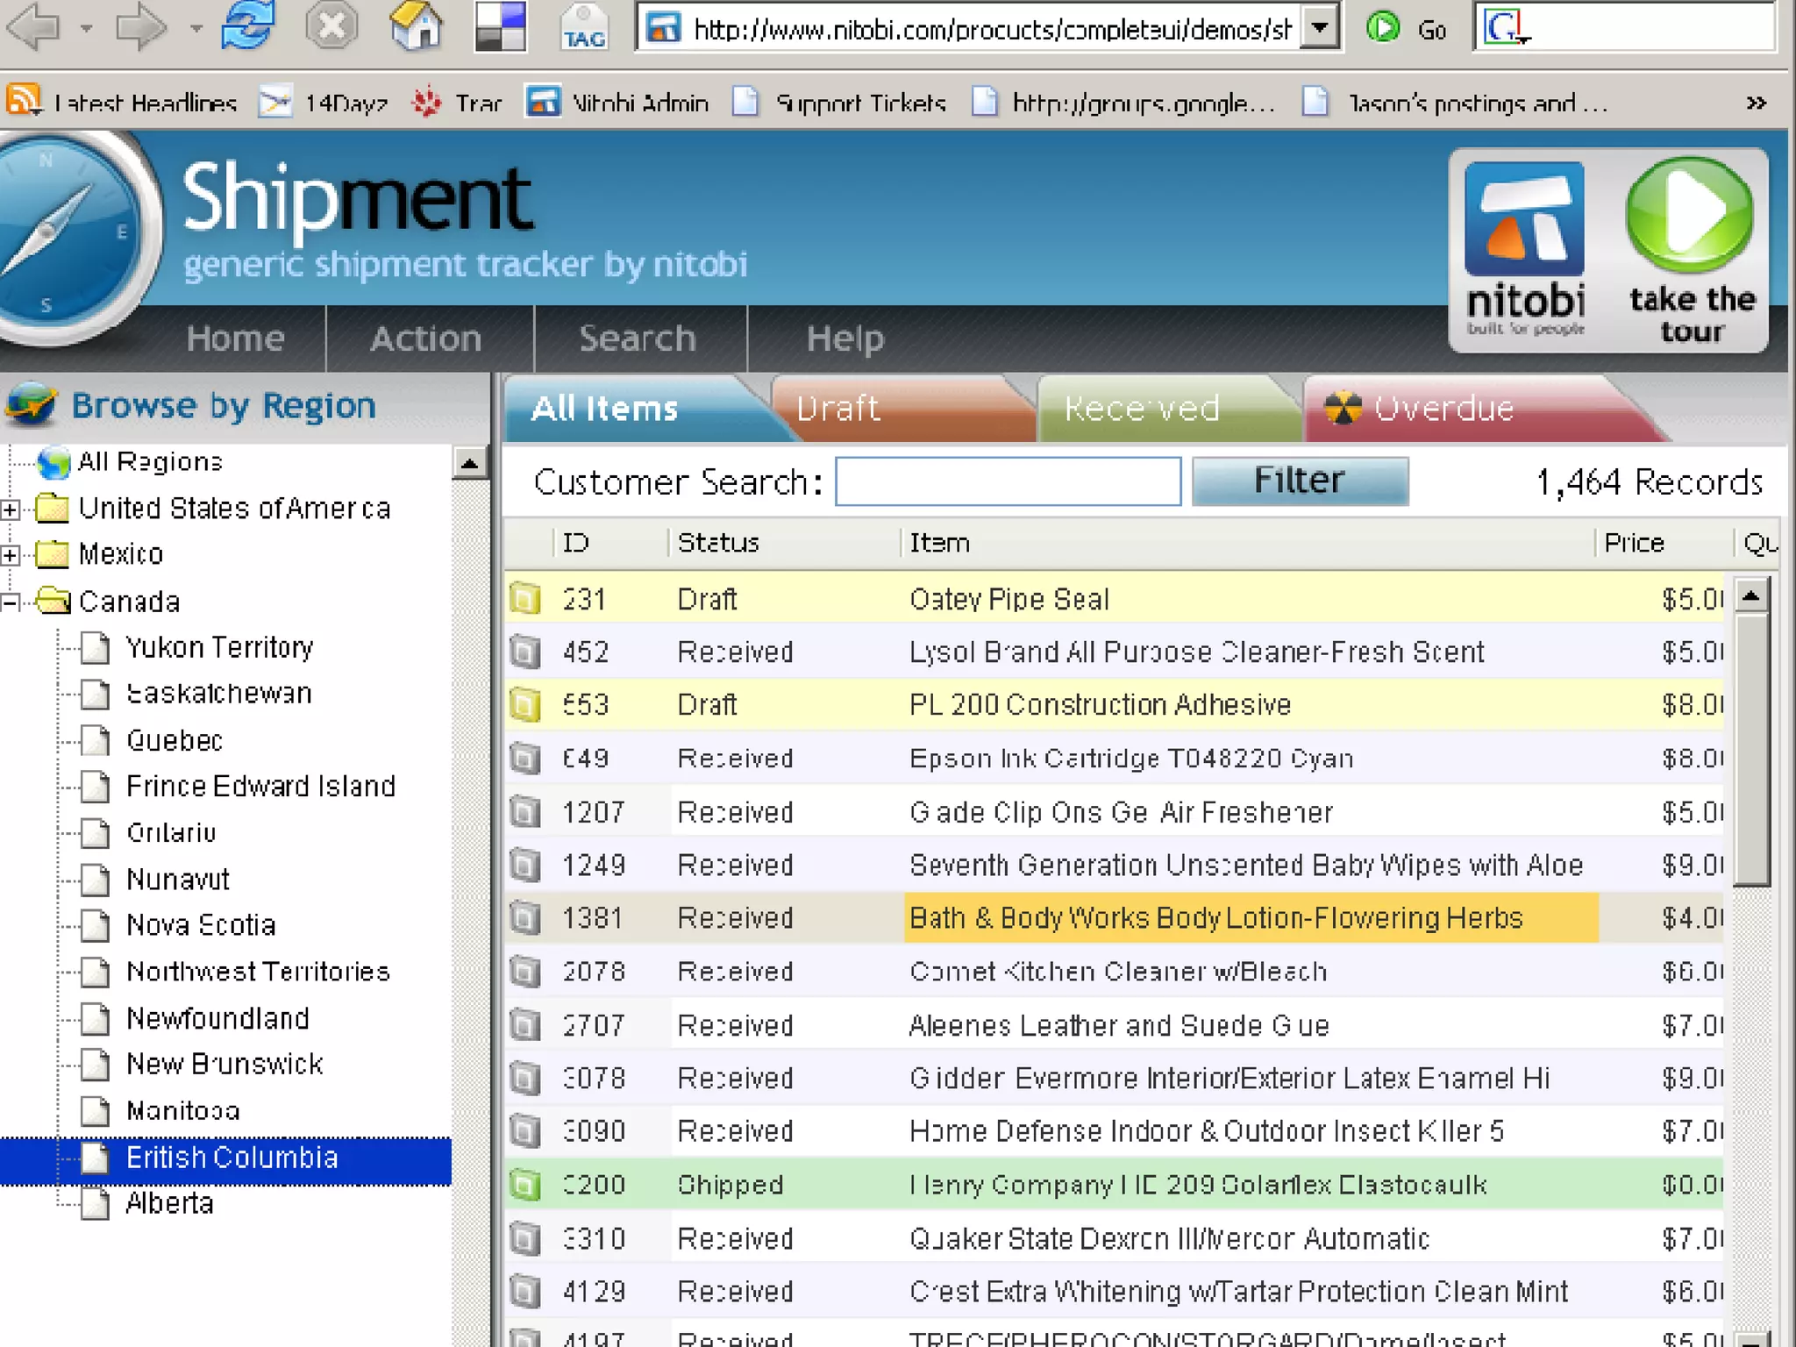Image resolution: width=1796 pixels, height=1347 pixels.
Task: Select Quebec in region tree
Action: [x=175, y=740]
